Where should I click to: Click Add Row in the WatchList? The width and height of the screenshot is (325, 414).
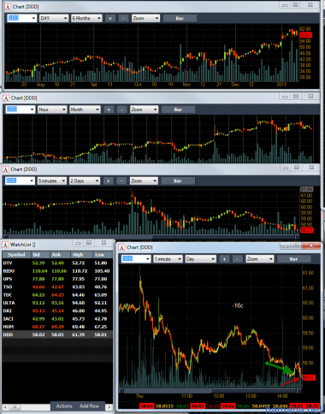(x=90, y=406)
